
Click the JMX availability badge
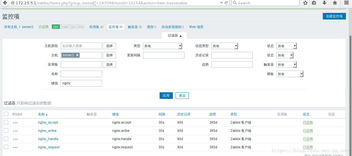[x=73, y=27]
